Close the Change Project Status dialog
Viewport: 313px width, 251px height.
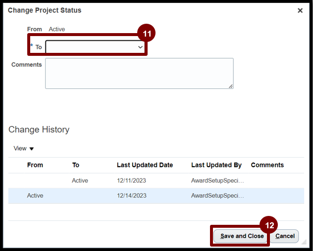pos(300,10)
